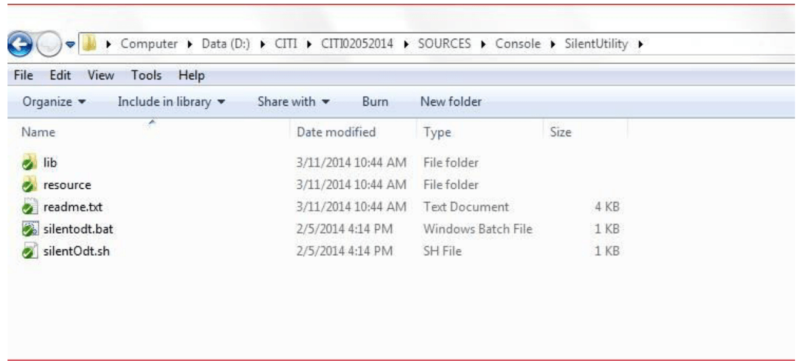
Task: Sort by the Name column header
Action: tap(39, 133)
